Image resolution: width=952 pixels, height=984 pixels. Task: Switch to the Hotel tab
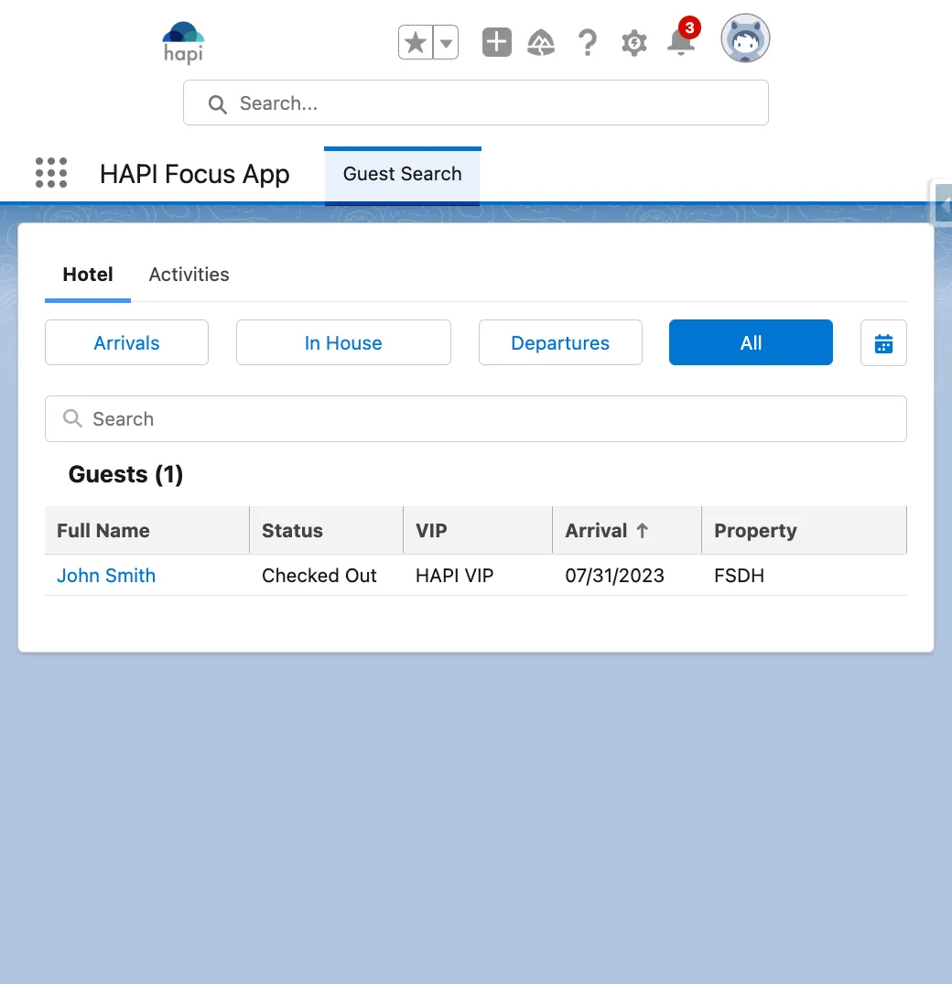(x=88, y=275)
